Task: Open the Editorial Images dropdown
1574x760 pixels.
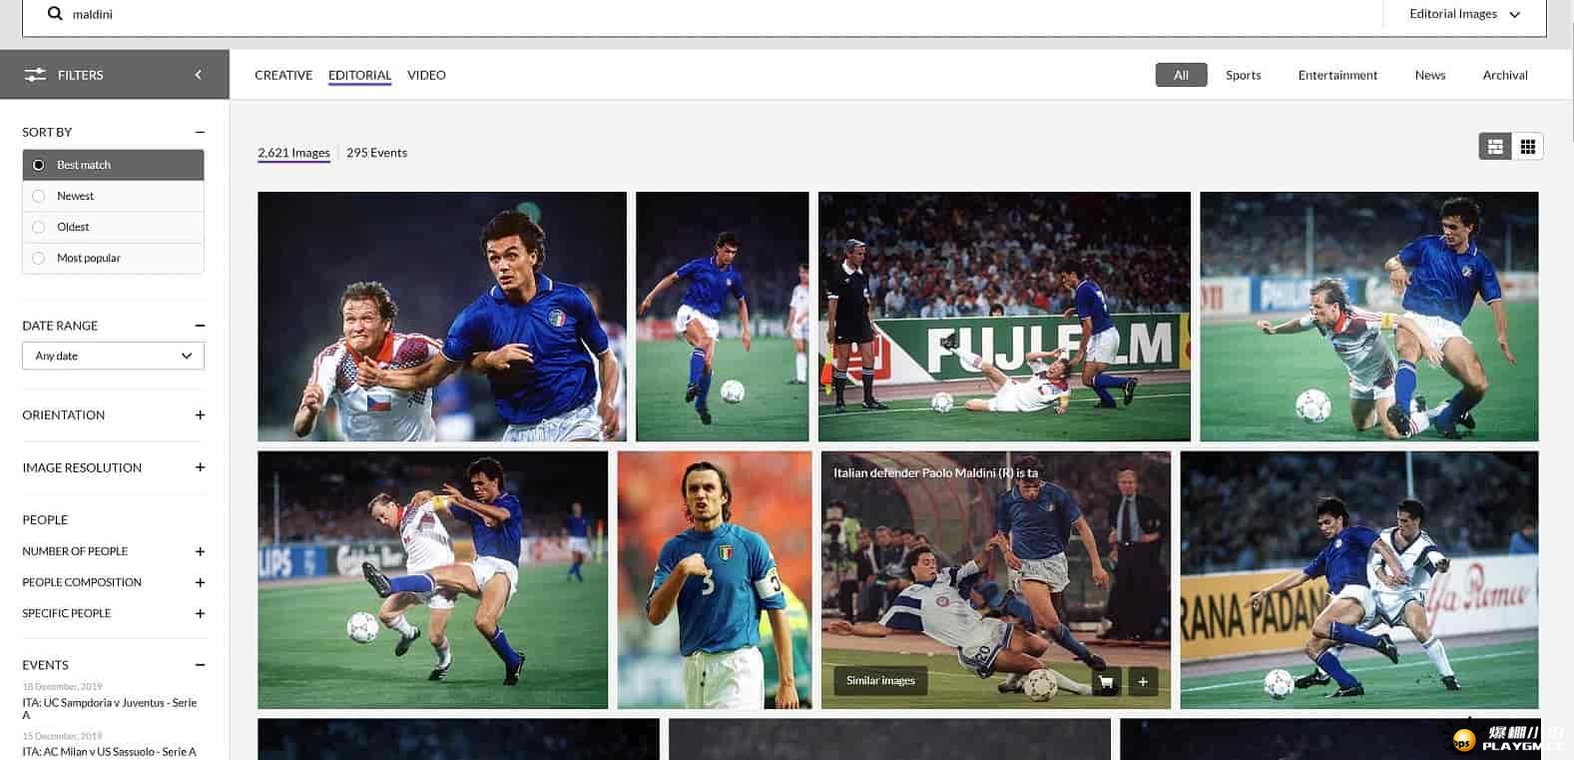Action: click(1464, 14)
